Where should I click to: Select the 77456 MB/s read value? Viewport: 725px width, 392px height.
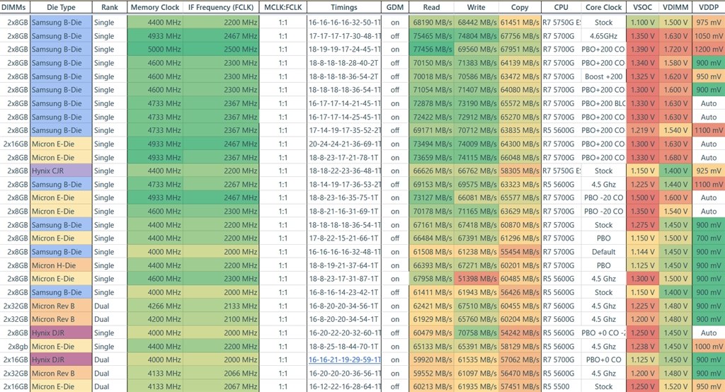click(431, 49)
